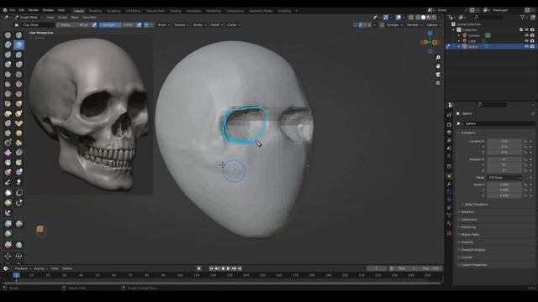Switch to Wireframe viewport shading
Screen dimensions: 538x302
point(418,17)
